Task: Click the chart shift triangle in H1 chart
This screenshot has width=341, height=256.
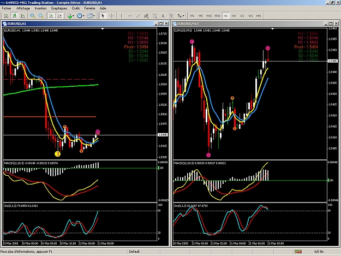Action: [x=103, y=29]
